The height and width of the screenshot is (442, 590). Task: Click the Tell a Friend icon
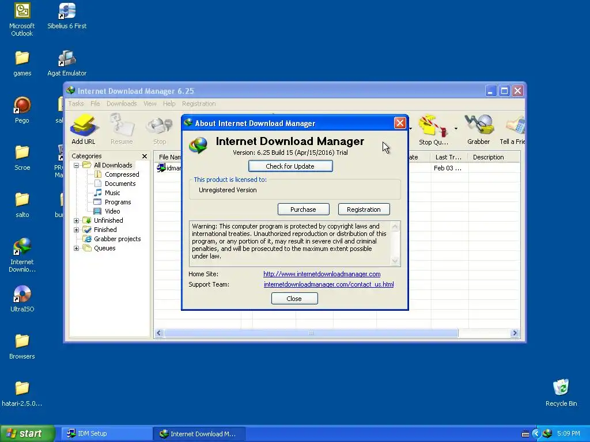click(x=512, y=129)
